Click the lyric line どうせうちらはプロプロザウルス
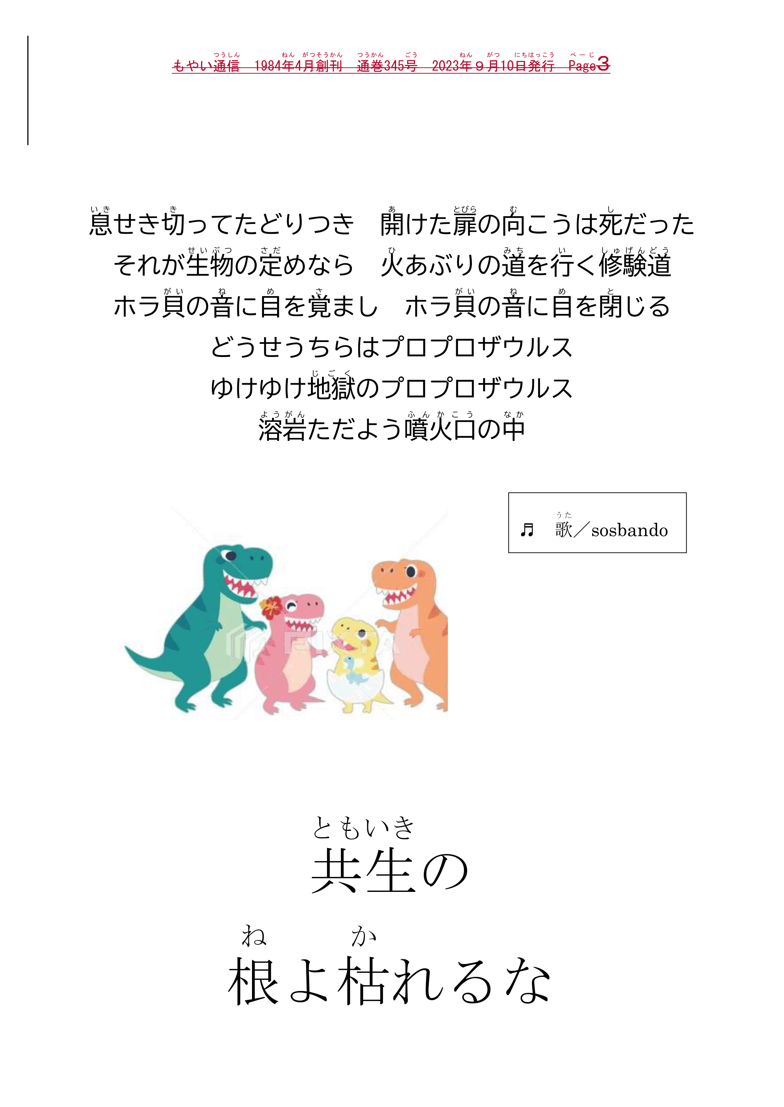The image size is (784, 1107). pyautogui.click(x=392, y=347)
